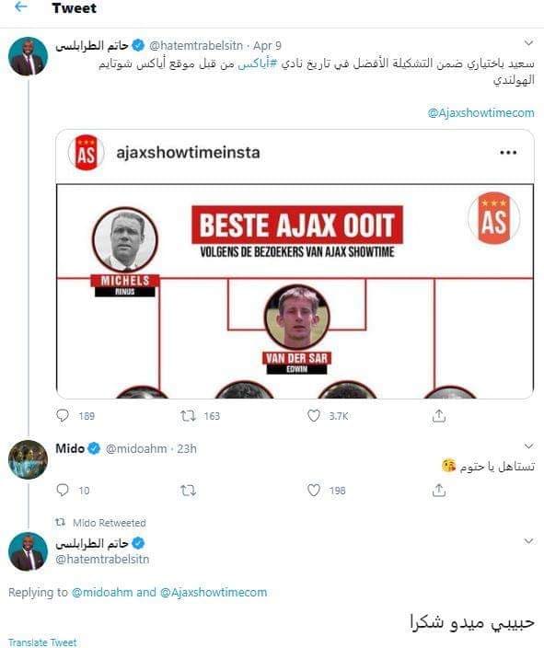Viewport: 544px width, 648px height.
Task: Retweet Mido's reply
Action: tap(188, 491)
